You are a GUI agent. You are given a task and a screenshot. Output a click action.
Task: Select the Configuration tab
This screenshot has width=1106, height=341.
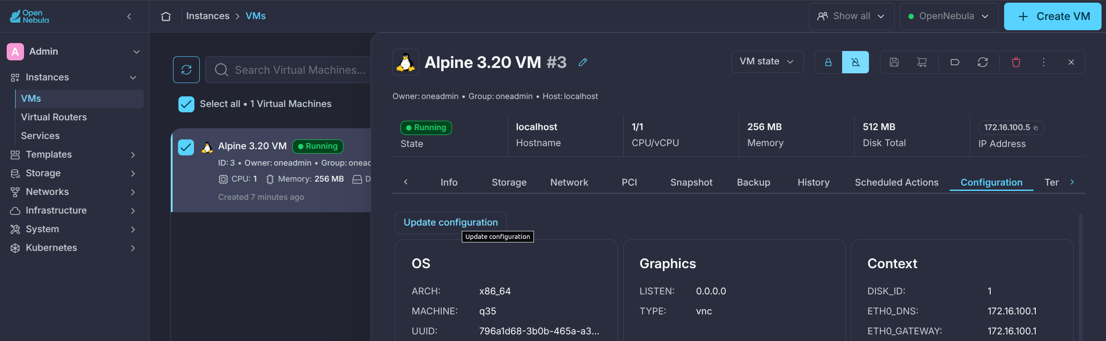click(991, 182)
